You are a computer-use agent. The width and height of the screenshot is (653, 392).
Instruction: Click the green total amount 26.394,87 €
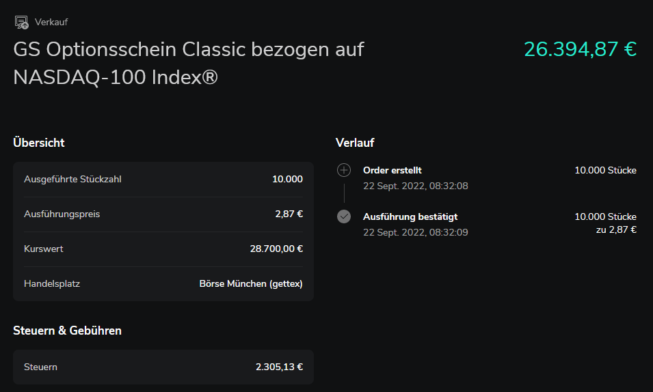580,49
